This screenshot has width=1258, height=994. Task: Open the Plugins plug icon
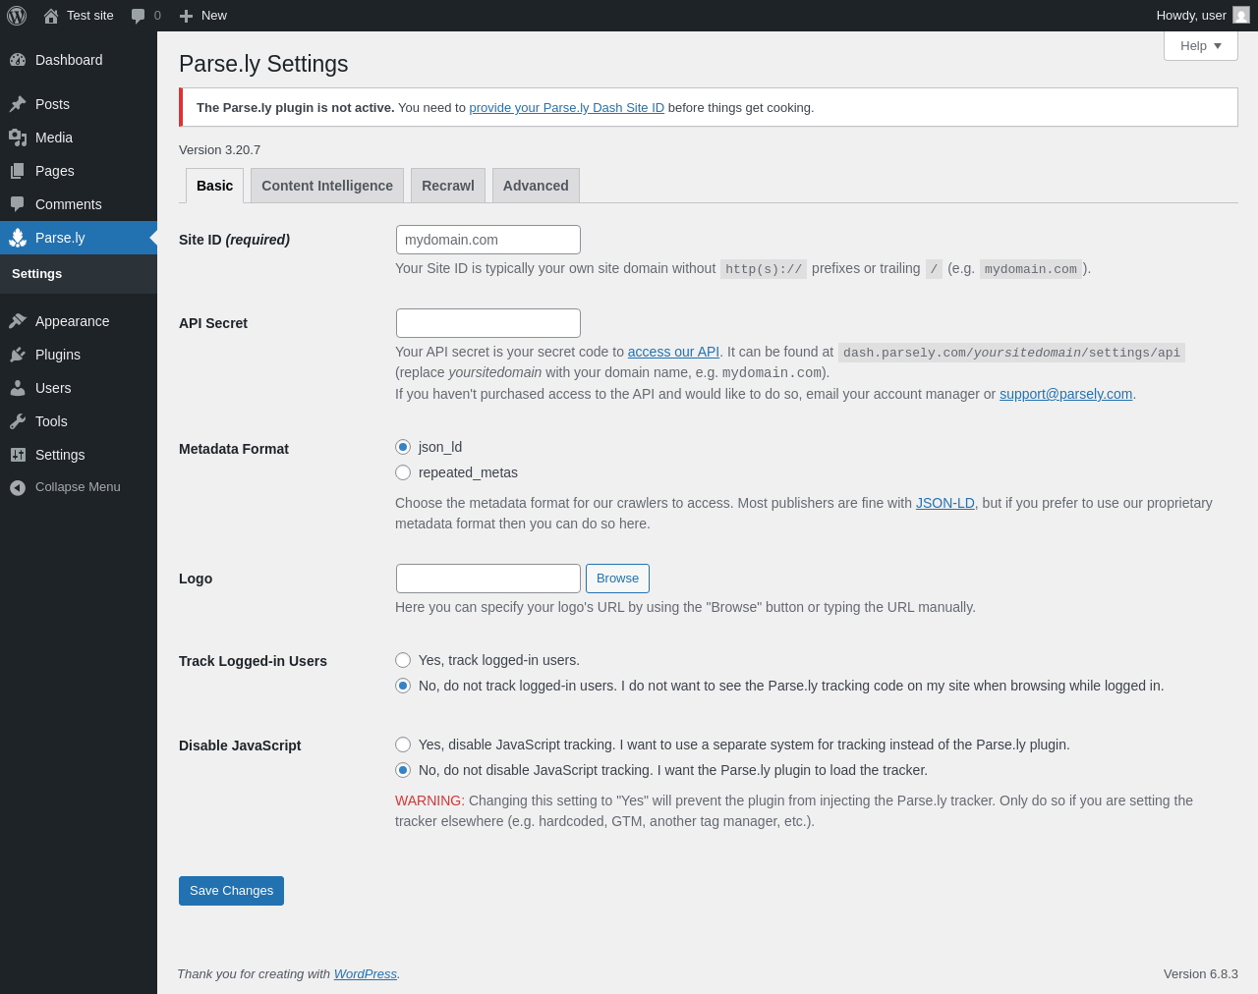(18, 355)
